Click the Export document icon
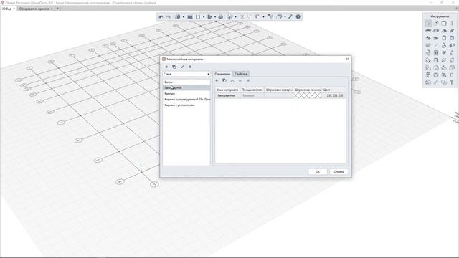459x258 pixels. [209, 17]
